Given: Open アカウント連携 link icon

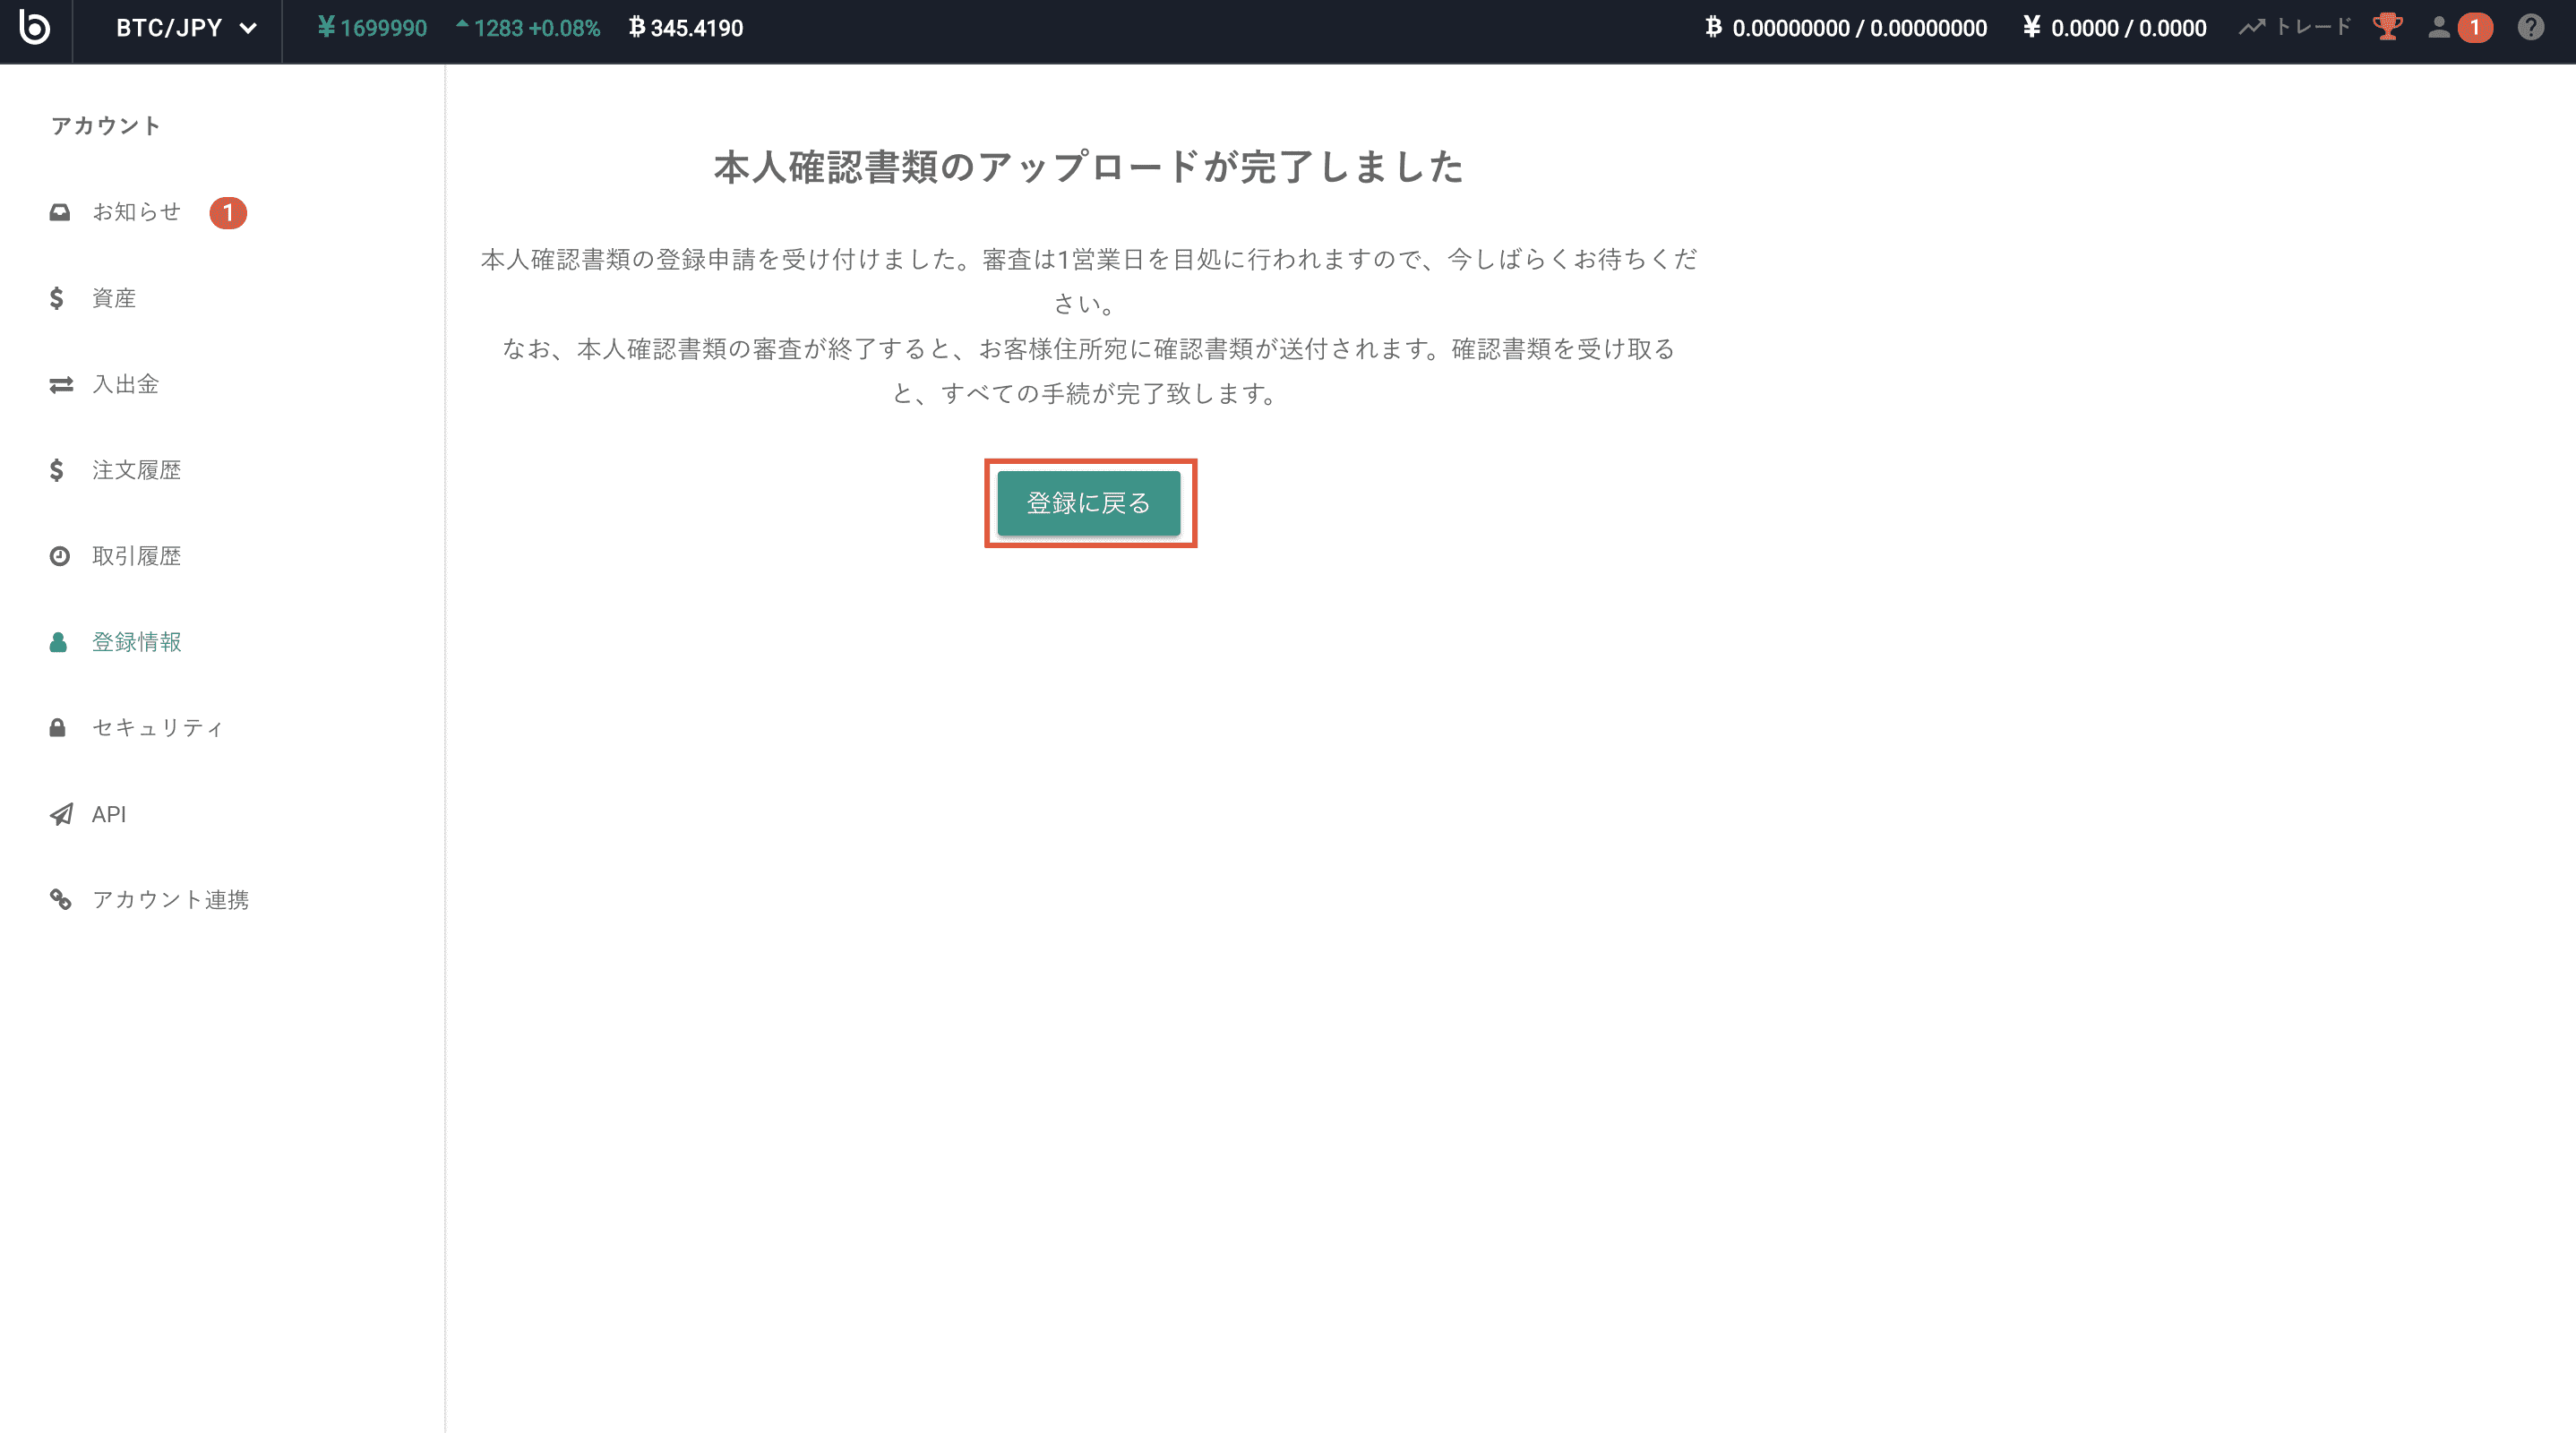Looking at the screenshot, I should (61, 900).
